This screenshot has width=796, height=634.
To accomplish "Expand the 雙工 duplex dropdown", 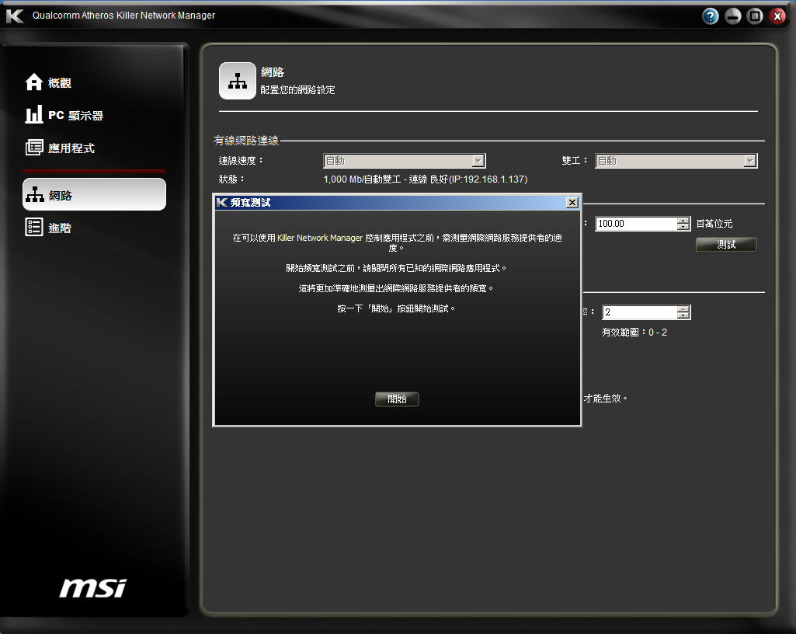I will coord(750,161).
